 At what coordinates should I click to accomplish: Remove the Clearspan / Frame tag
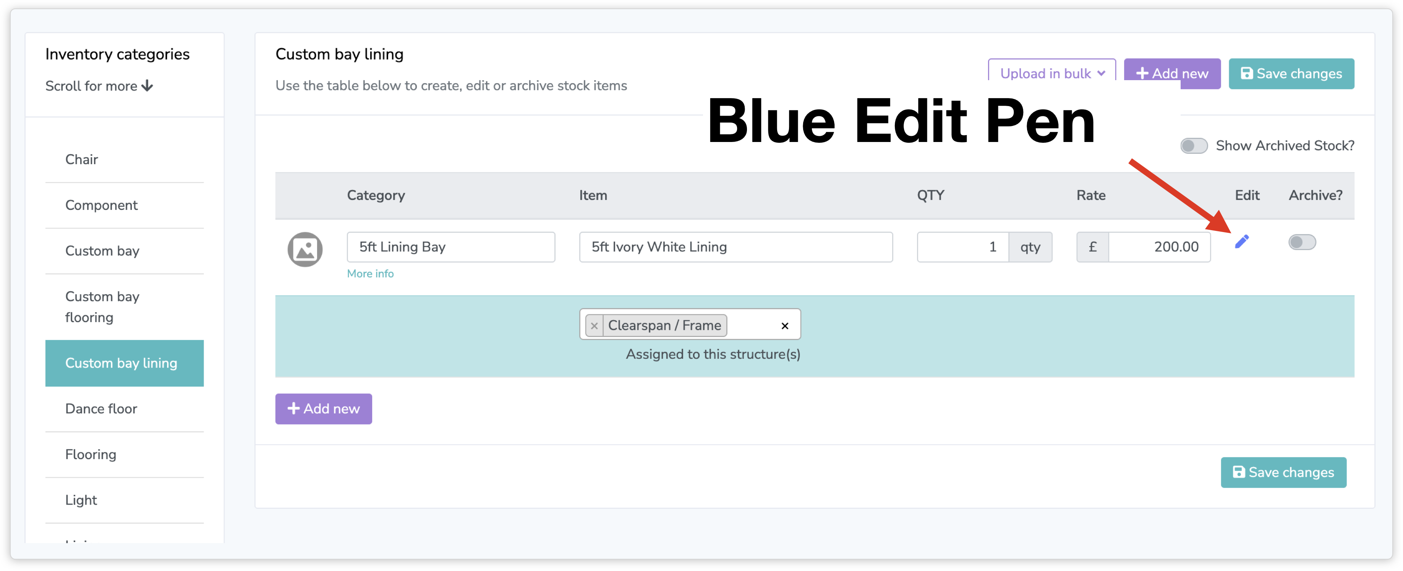coord(594,326)
